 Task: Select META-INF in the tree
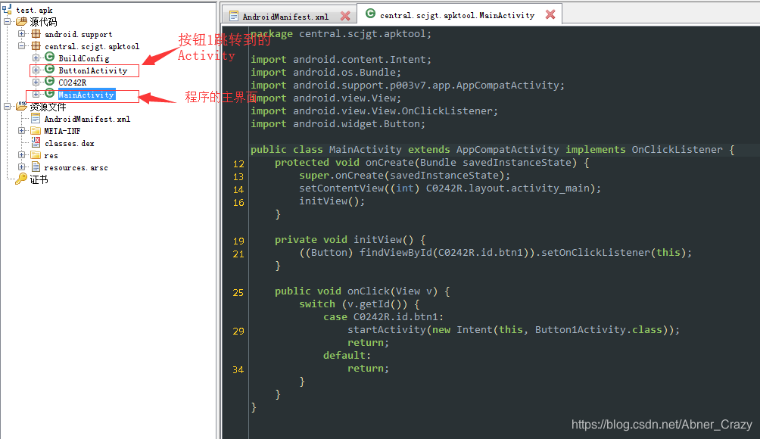[x=63, y=131]
